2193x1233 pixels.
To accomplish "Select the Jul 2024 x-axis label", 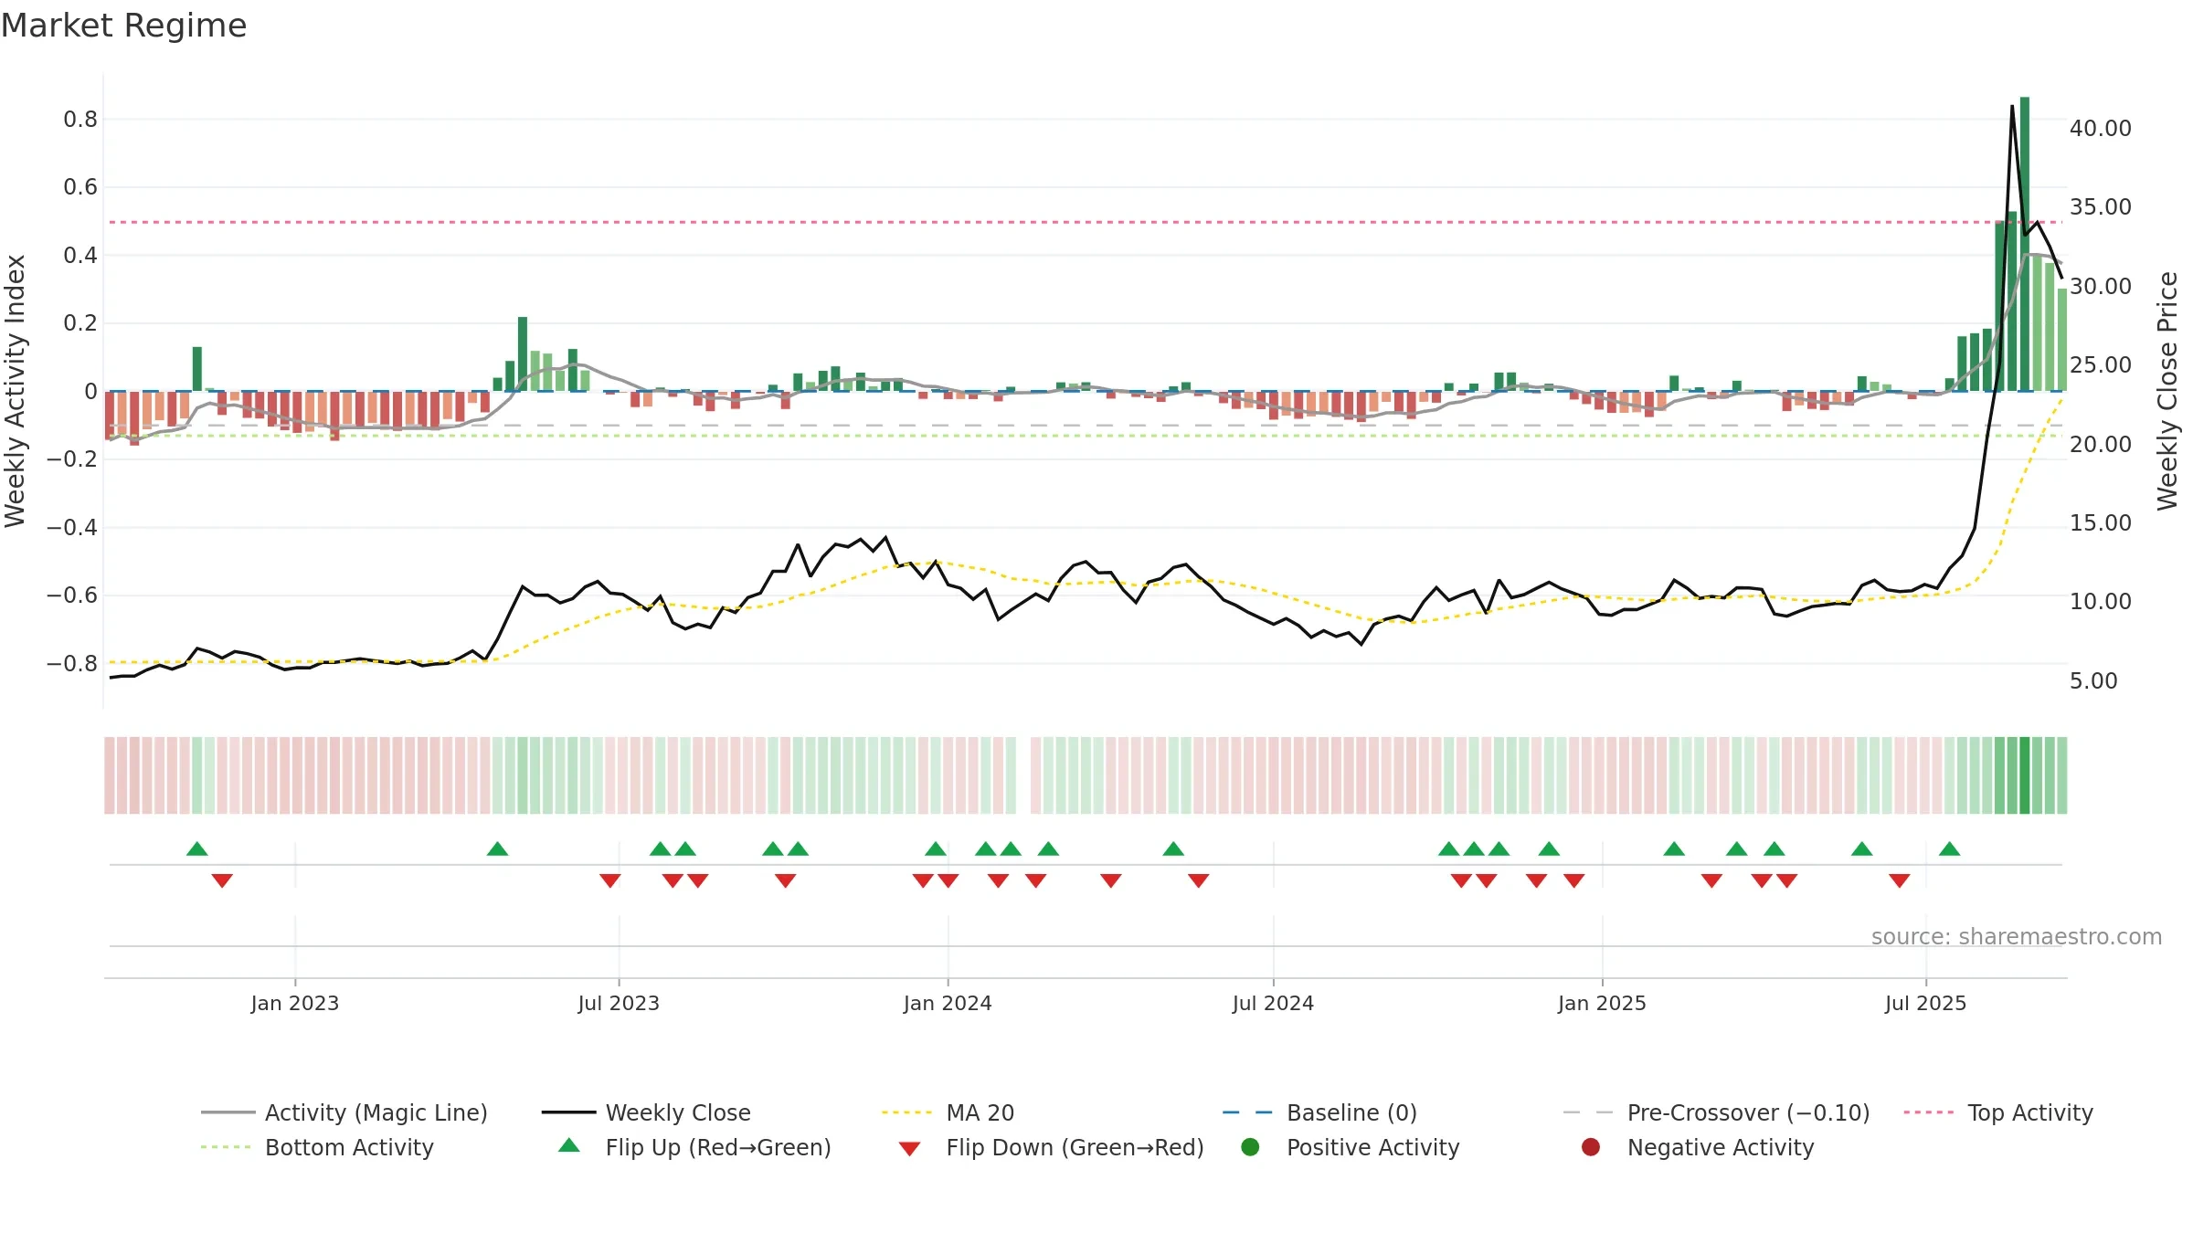I will 1273,1003.
